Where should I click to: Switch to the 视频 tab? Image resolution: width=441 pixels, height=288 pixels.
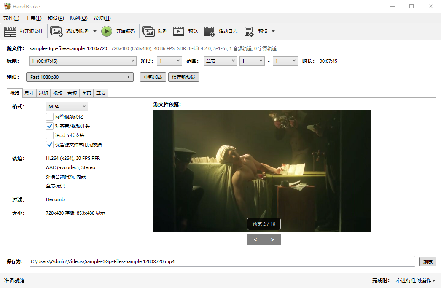point(58,93)
